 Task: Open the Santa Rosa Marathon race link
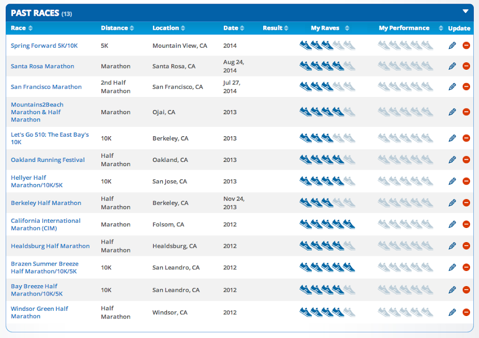point(43,66)
